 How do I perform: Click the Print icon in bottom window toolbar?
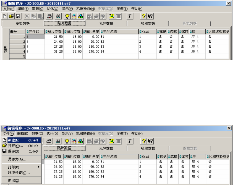click(x=49, y=141)
